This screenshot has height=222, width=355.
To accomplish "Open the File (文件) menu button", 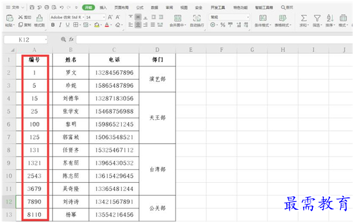I will pyautogui.click(x=15, y=8).
